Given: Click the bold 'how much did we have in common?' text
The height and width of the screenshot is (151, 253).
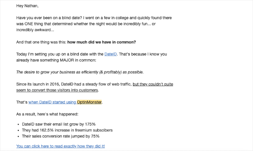Looking at the screenshot, I should point(102,42).
